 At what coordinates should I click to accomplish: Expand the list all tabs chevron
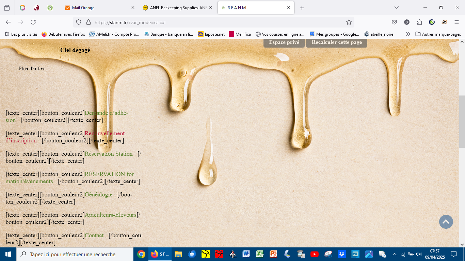[397, 7]
